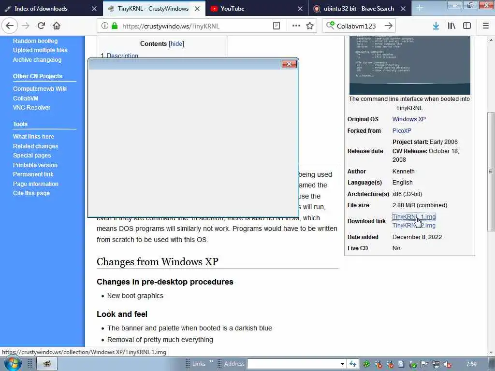
Task: Switch to ubintu 32 bit Brave Search tab
Action: (x=360, y=9)
